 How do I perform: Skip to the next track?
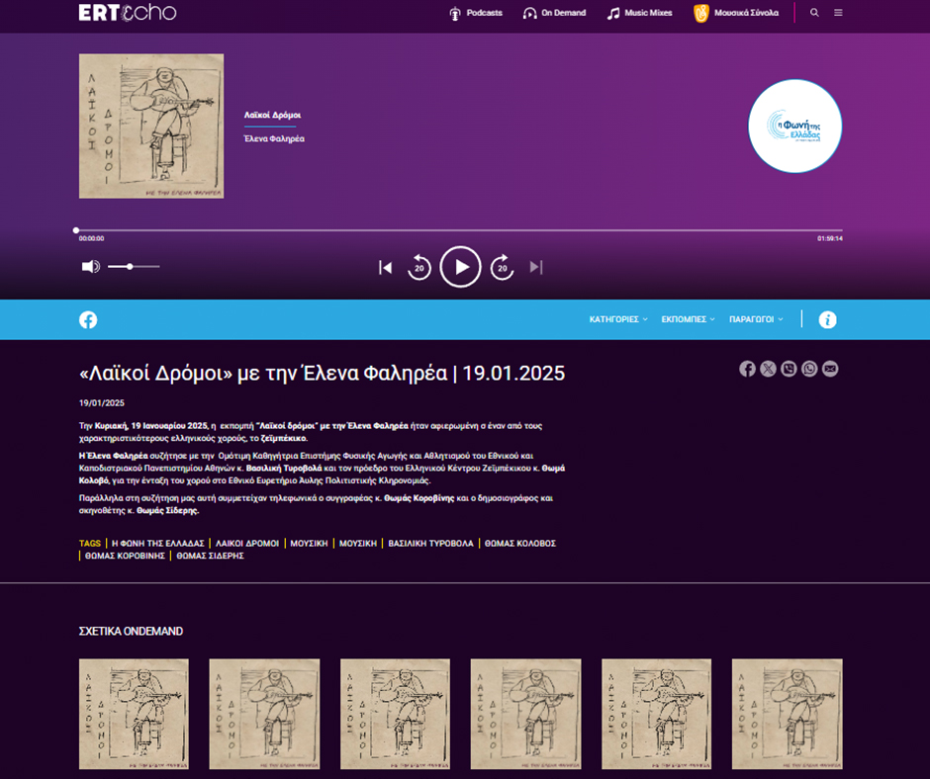536,267
